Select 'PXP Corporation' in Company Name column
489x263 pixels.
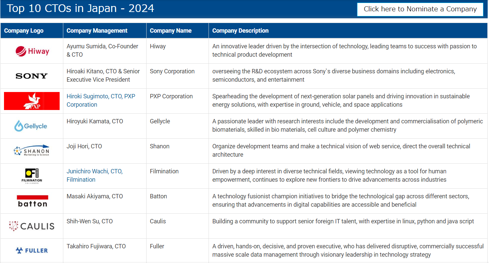tap(171, 96)
